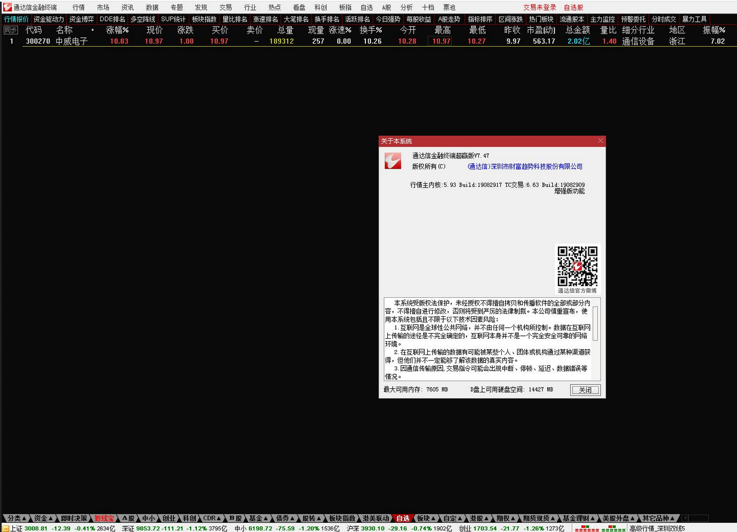
Task: Expand the 港股▲ bottom tab
Action: click(479, 518)
